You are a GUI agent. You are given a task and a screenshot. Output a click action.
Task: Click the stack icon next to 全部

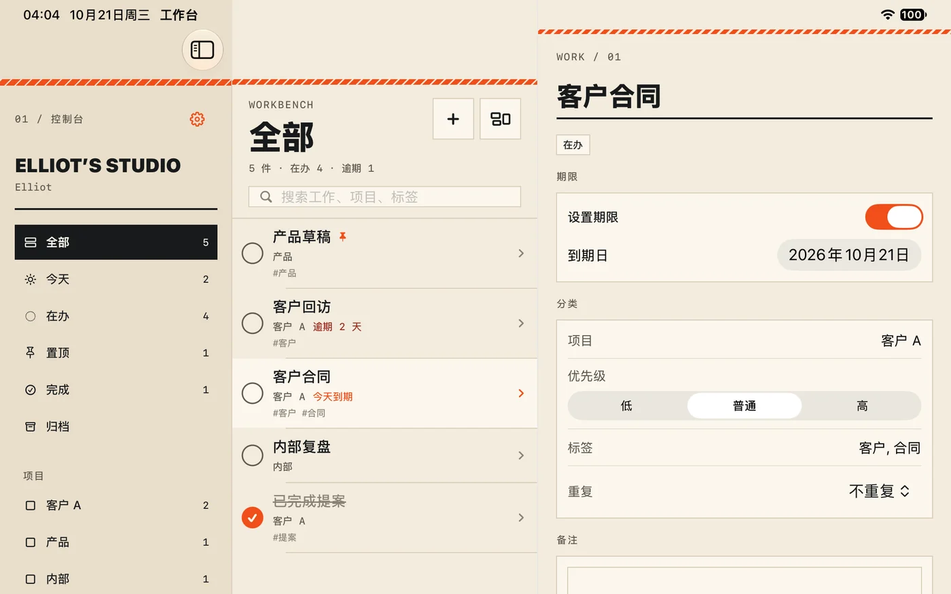[x=31, y=242]
